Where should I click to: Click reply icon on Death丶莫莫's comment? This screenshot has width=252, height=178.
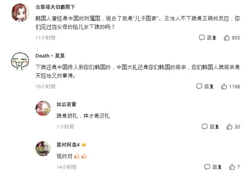[x=199, y=86]
